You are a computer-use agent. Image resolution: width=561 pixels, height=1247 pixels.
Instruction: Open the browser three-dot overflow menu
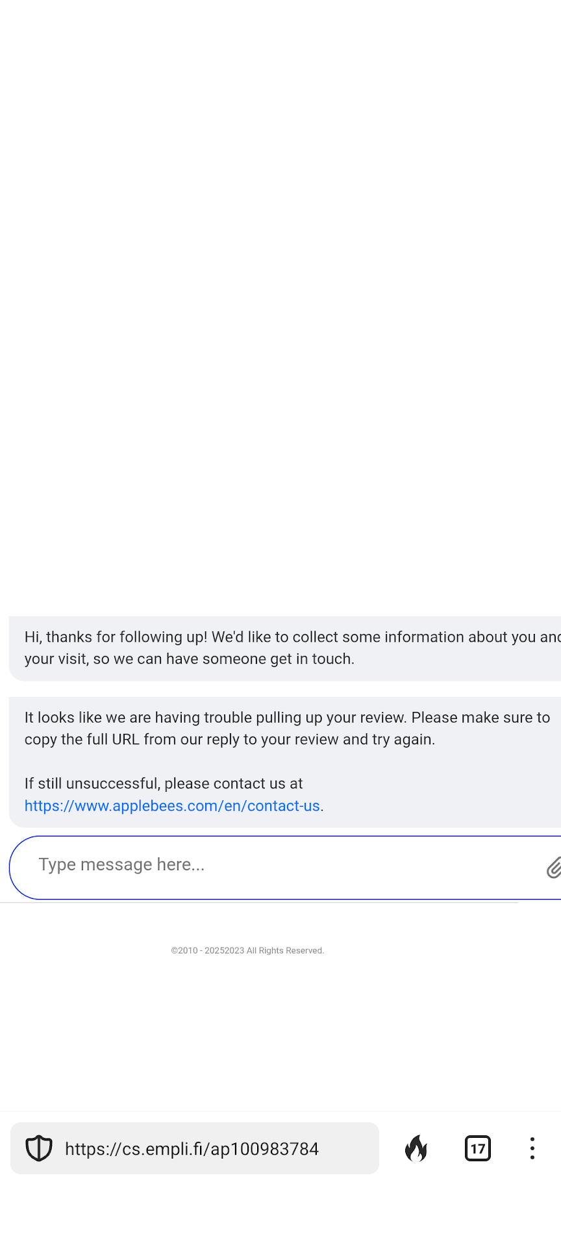(x=532, y=1148)
